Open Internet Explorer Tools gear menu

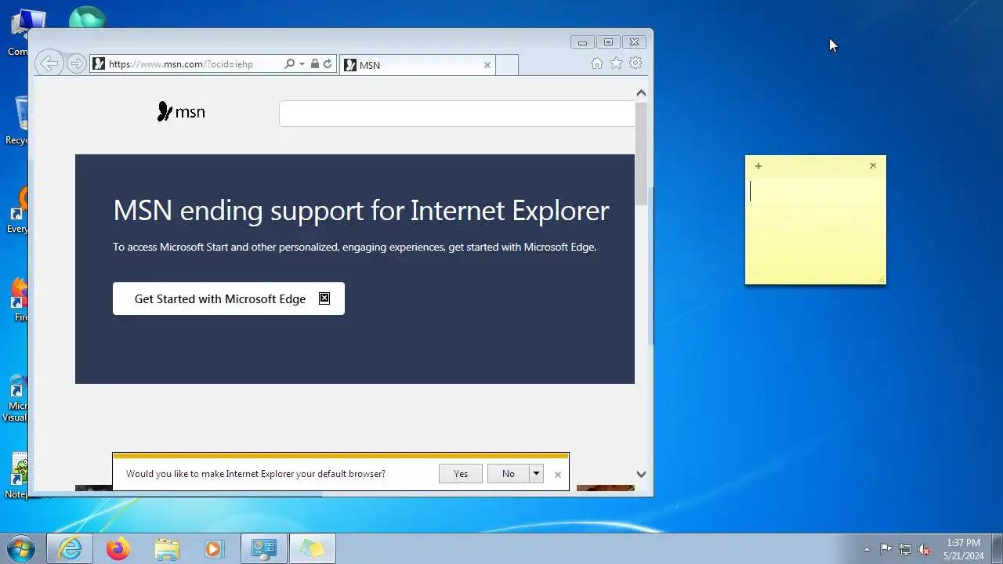click(x=636, y=63)
